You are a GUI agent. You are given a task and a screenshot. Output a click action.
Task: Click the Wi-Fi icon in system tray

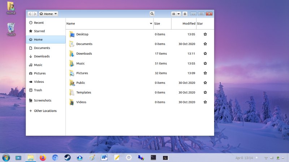pyautogui.click(x=266, y=158)
